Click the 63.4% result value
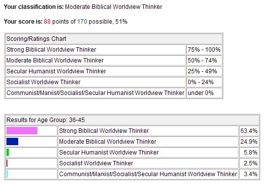266x186 pixels. pos(249,131)
